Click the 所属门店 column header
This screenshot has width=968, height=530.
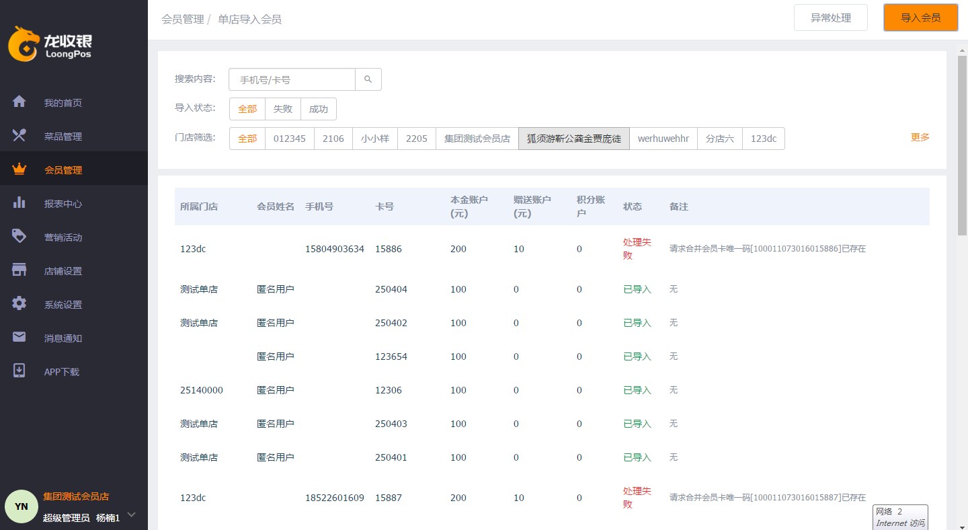[x=199, y=206]
